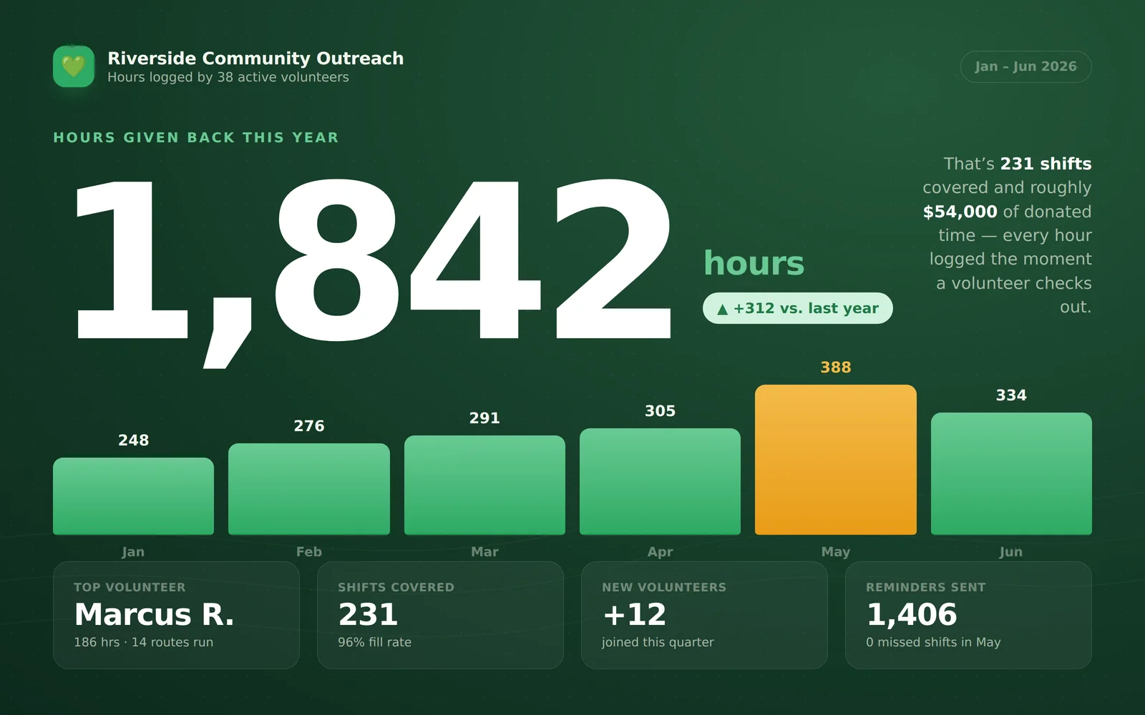
Task: Open the Jan – Jun 2026 date range pill
Action: pyautogui.click(x=1025, y=66)
